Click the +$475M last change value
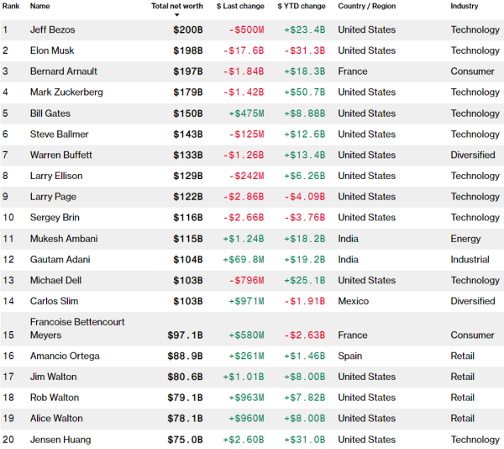Screen dimensions: 504x449 click(x=246, y=114)
